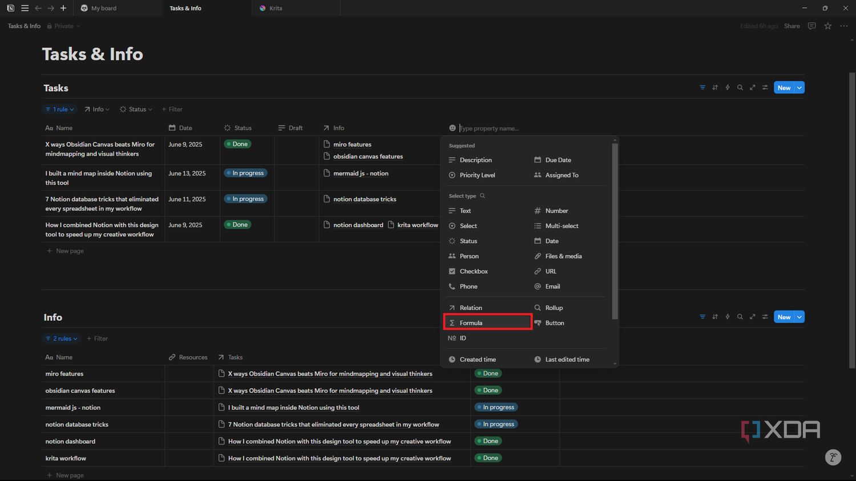Screen dimensions: 856x481
Task: Expand the 1 rule filter dropdown
Action: click(60, 109)
